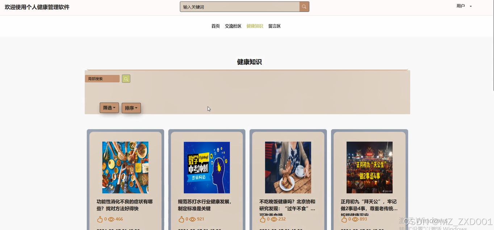Viewport: 494px width, 230px height.
Task: Like the 功能性消化不良 article with thumbs-up
Action: [x=100, y=219]
